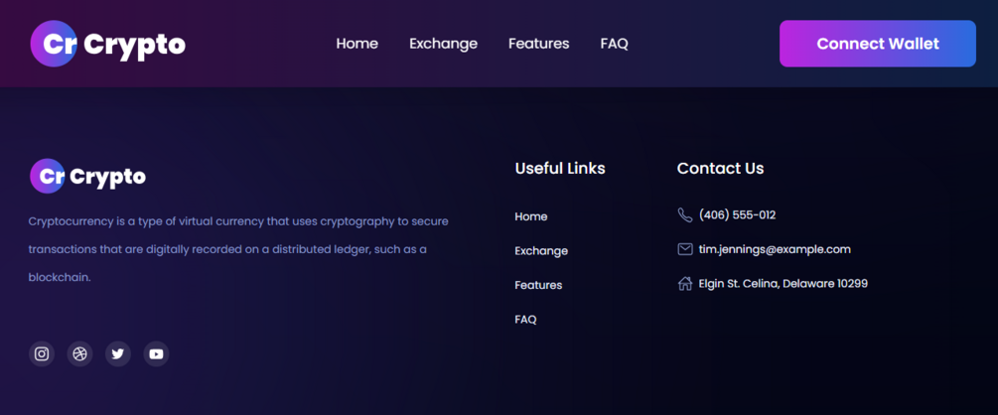Image resolution: width=998 pixels, height=415 pixels.
Task: Click the header Crypto logo icon
Action: [x=54, y=44]
